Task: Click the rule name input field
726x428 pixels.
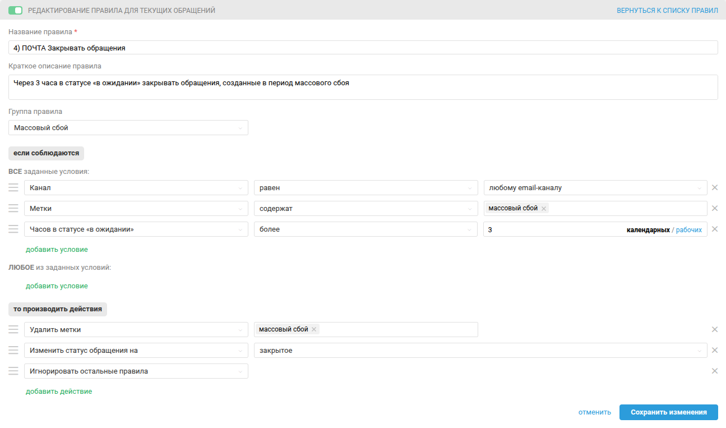Action: 363,48
